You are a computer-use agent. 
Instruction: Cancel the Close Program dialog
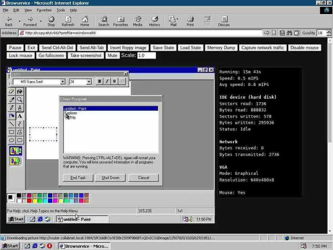(143, 178)
